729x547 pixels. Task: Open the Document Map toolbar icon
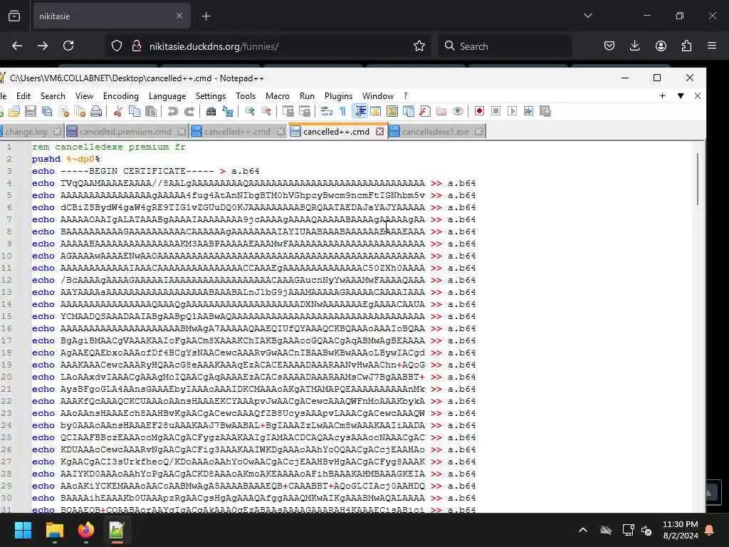(392, 111)
